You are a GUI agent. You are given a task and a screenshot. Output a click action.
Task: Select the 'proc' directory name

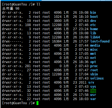94,66
